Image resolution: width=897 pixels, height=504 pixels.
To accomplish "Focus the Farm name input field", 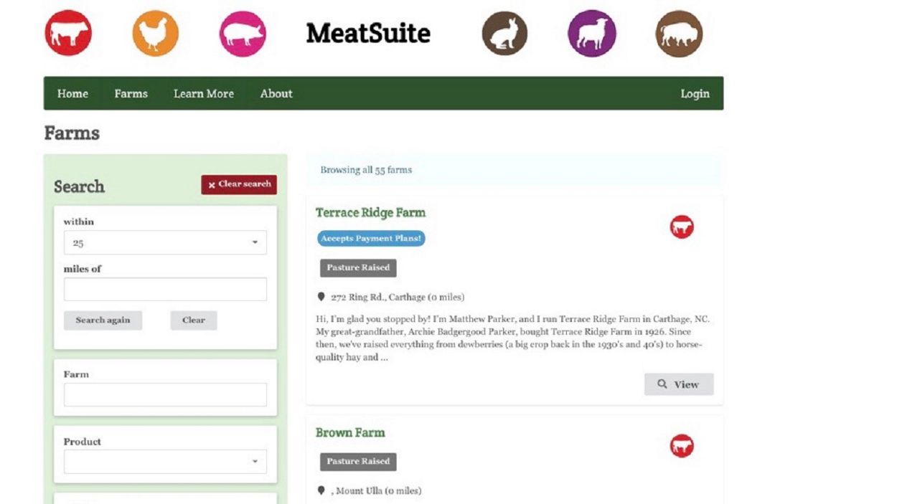I will 165,394.
